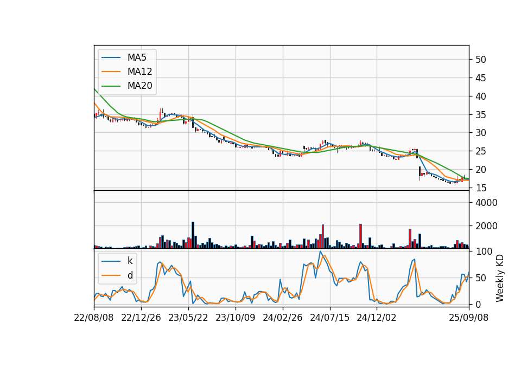Click the MA20 legend label
521x374 pixels.
(139, 86)
